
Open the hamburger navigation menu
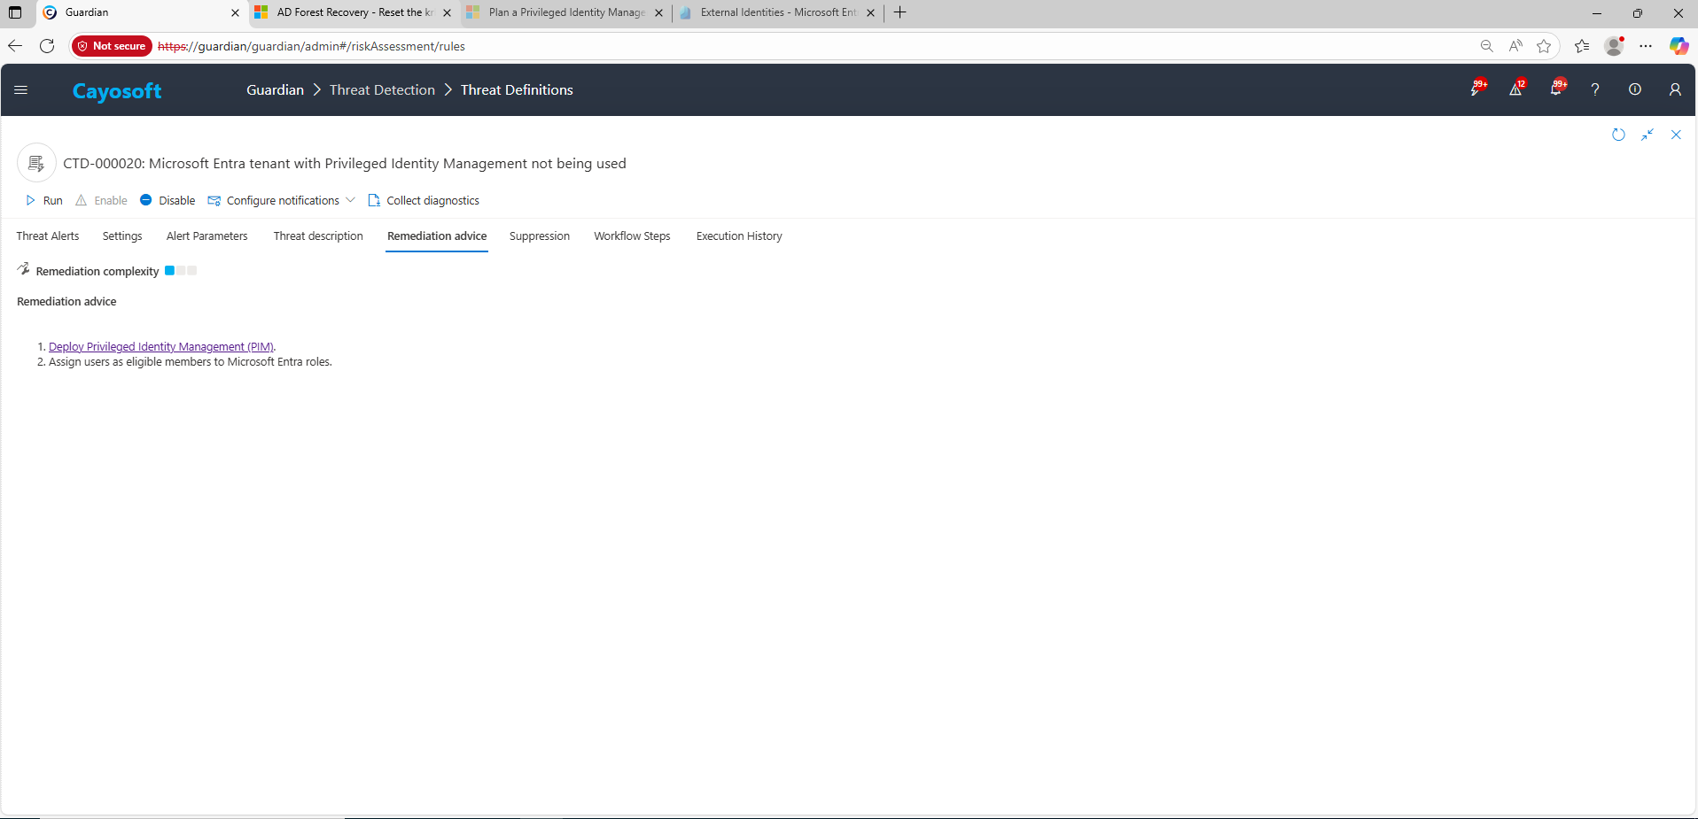21,89
